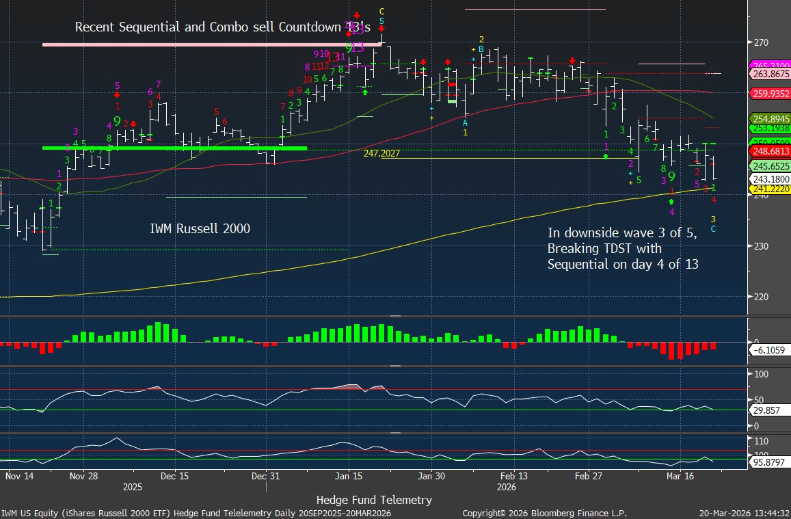The height and width of the screenshot is (519, 791).
Task: Click the green up arrow below March's green 9
Action: tap(671, 202)
